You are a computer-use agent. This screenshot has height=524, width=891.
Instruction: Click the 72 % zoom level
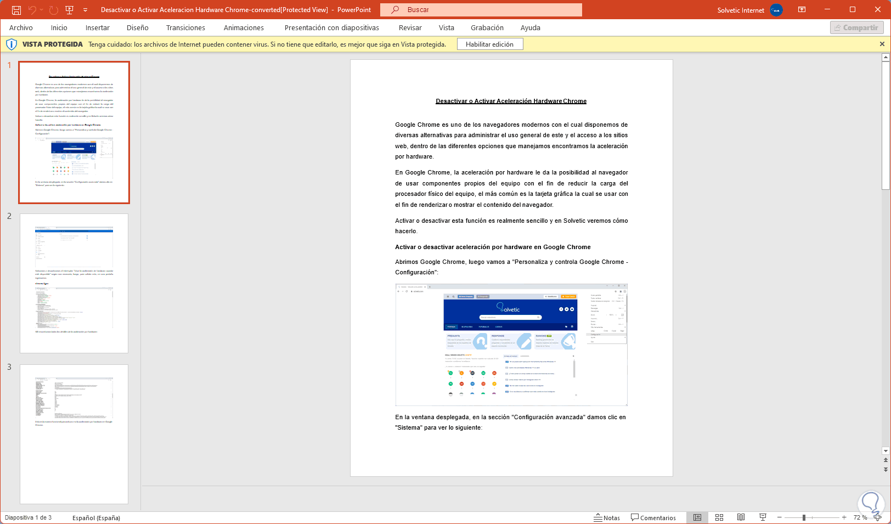coord(860,518)
